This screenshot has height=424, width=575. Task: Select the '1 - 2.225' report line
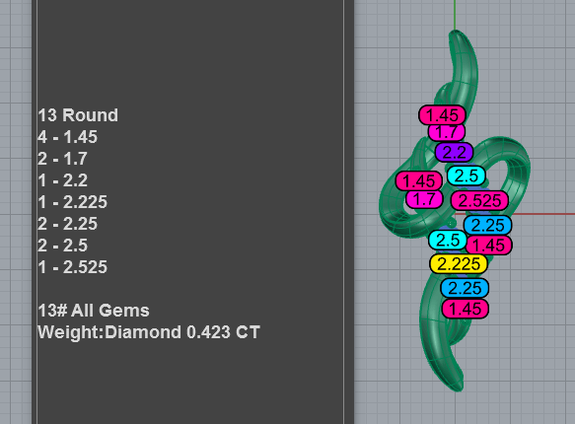[x=73, y=202]
